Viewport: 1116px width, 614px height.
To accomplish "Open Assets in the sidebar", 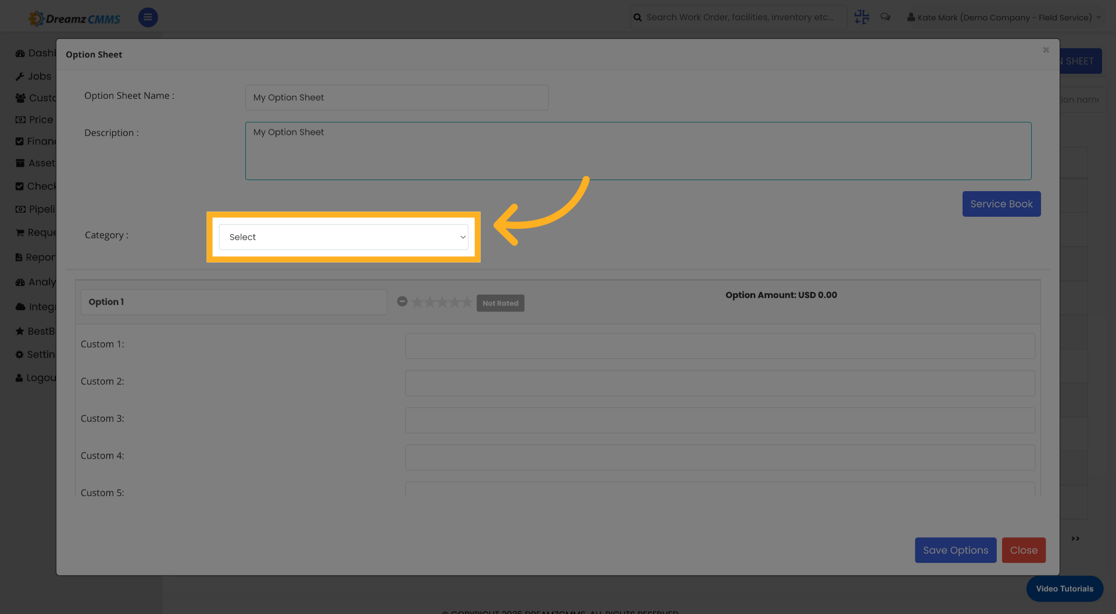I will click(35, 163).
